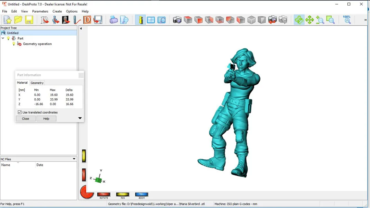Click the four-pane window layout icon
370x208 pixels.
(151, 20)
